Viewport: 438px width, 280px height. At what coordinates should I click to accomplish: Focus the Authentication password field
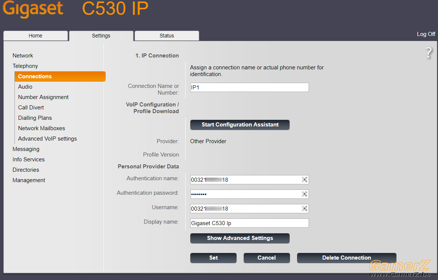[250, 194]
